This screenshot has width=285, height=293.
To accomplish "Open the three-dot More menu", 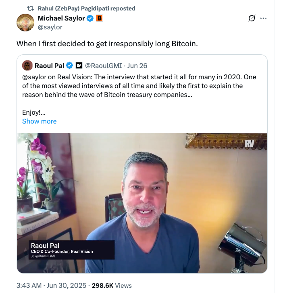I will tap(264, 19).
